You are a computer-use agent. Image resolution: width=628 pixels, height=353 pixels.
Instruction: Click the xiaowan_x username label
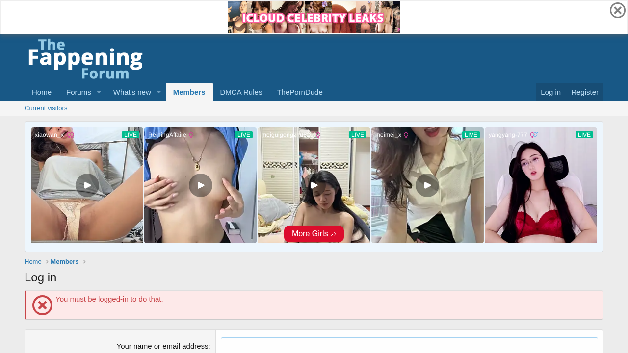50,135
